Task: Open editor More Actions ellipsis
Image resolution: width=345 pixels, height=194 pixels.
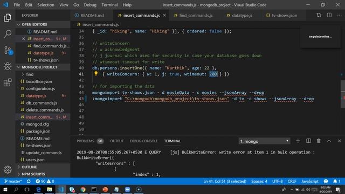Action: 340,15
